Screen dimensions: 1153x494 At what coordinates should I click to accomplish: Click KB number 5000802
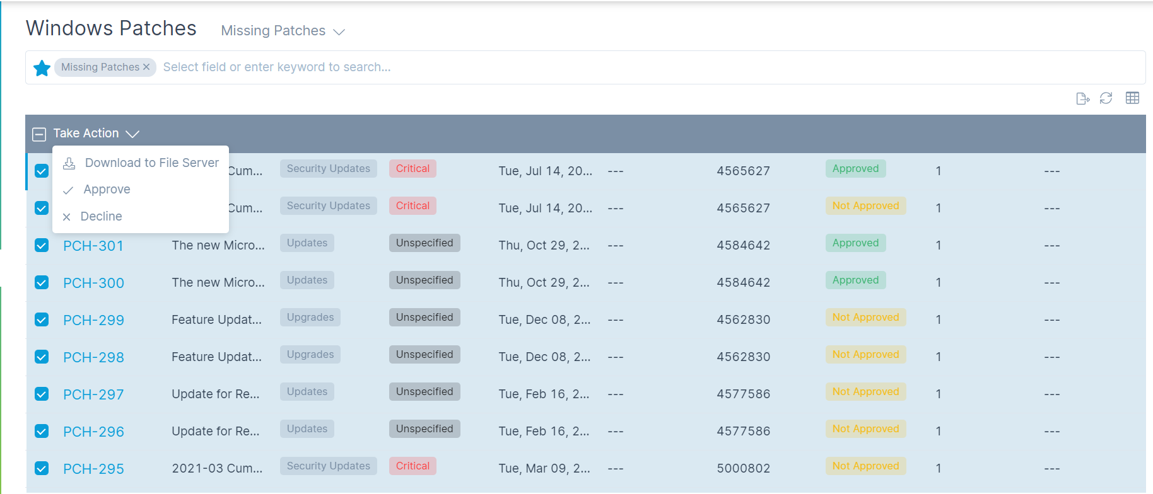click(743, 468)
